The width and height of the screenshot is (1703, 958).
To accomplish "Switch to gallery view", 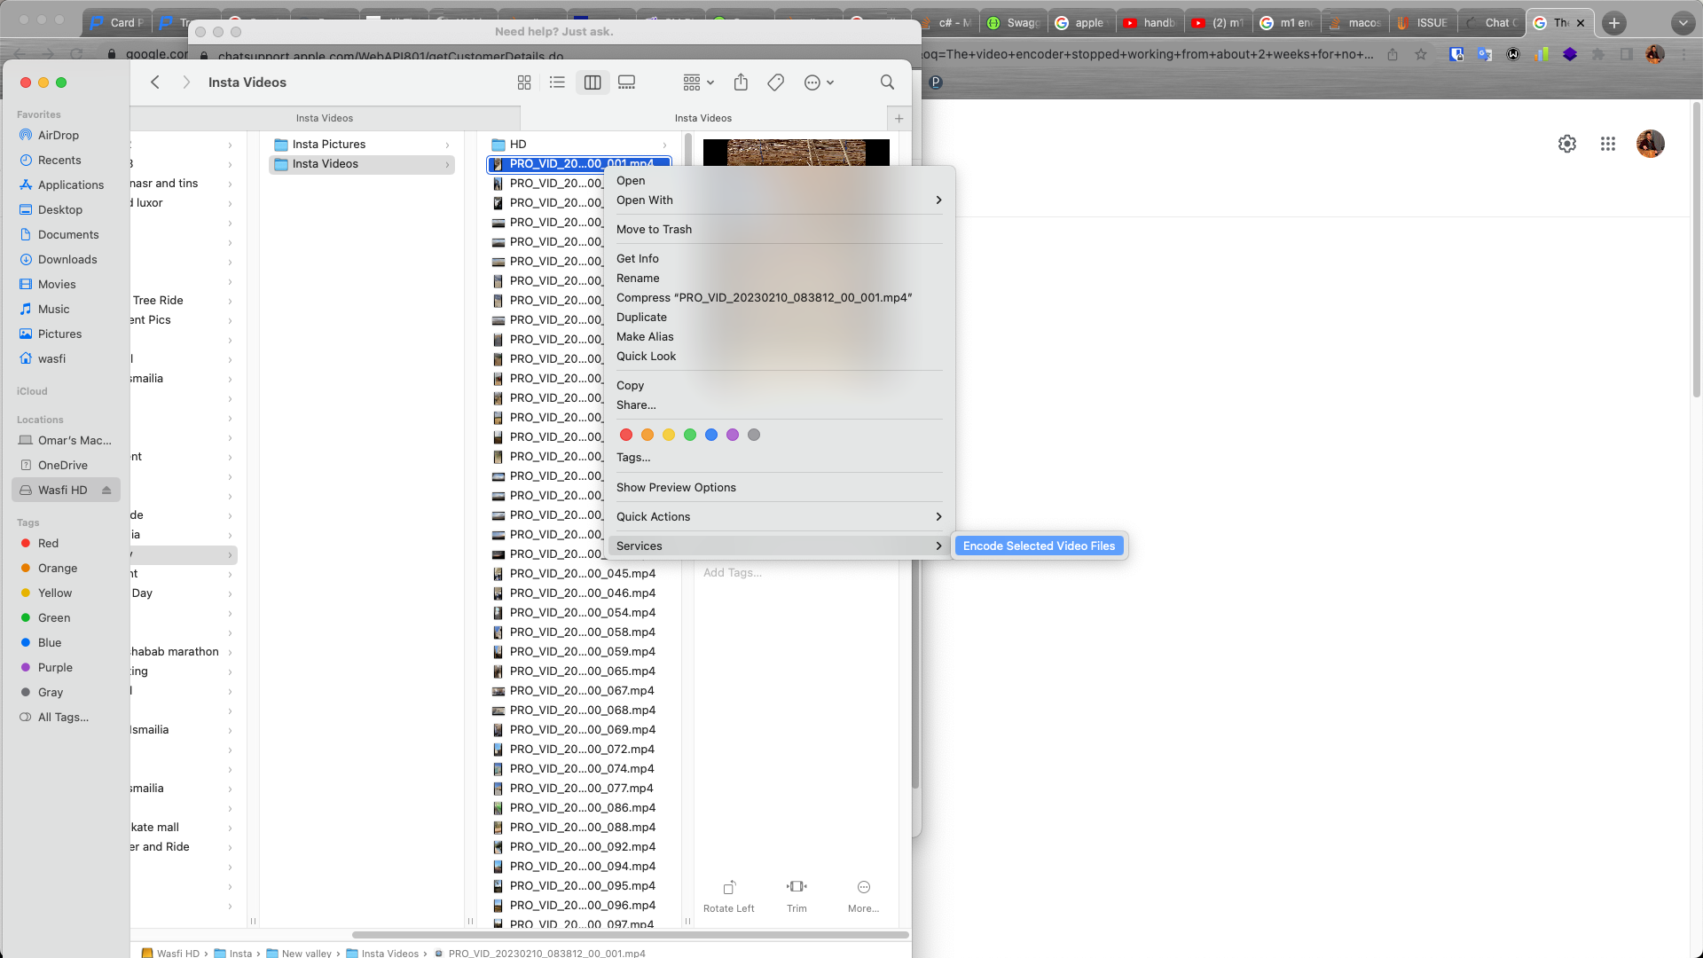I will [626, 82].
